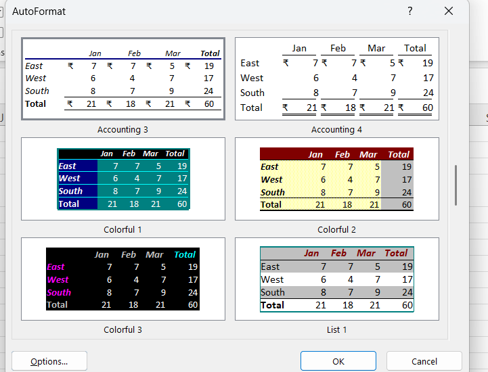Open the Options... button
The height and width of the screenshot is (372, 488).
49,361
